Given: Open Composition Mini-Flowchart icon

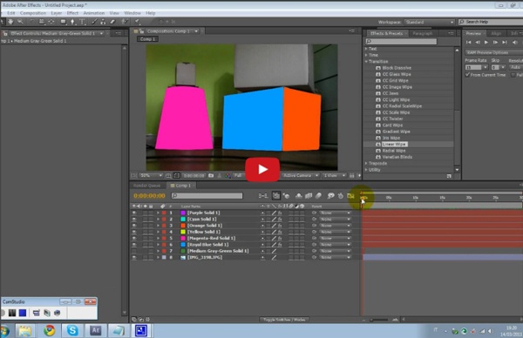Looking at the screenshot, I should pos(263,196).
